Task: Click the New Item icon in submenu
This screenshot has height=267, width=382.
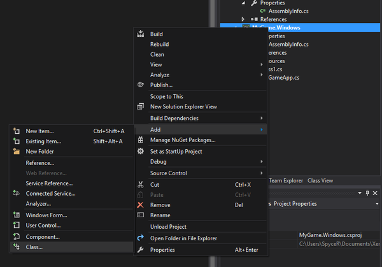Action: [x=17, y=131]
